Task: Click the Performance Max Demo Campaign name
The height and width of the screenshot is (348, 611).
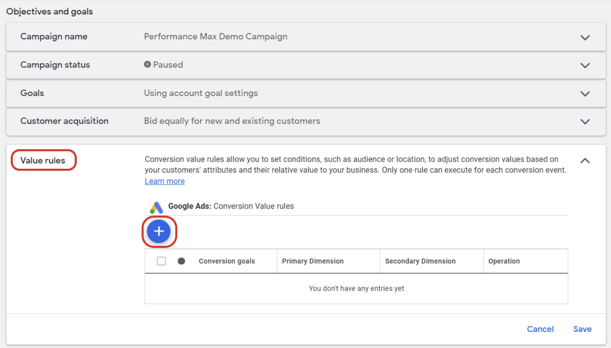Action: (216, 36)
